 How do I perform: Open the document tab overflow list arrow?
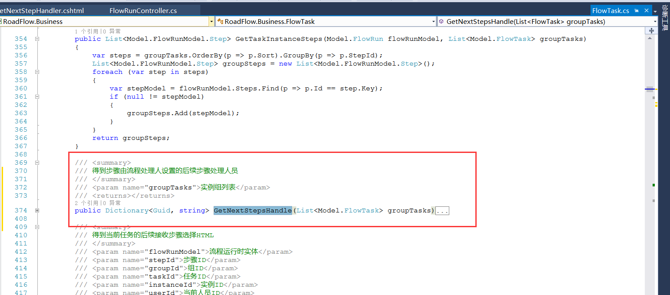655,11
